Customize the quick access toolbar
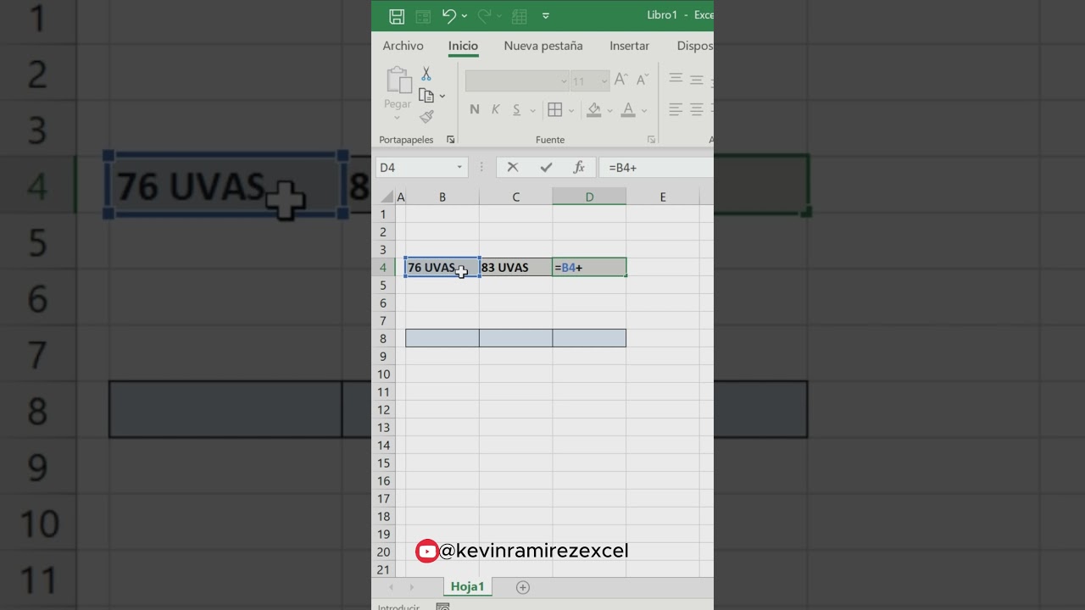Screen dimensions: 1085x610 coord(546,16)
